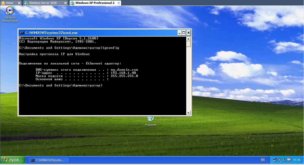
Task: Switch to the Windows Server 2008 tab
Action: pos(43,3)
